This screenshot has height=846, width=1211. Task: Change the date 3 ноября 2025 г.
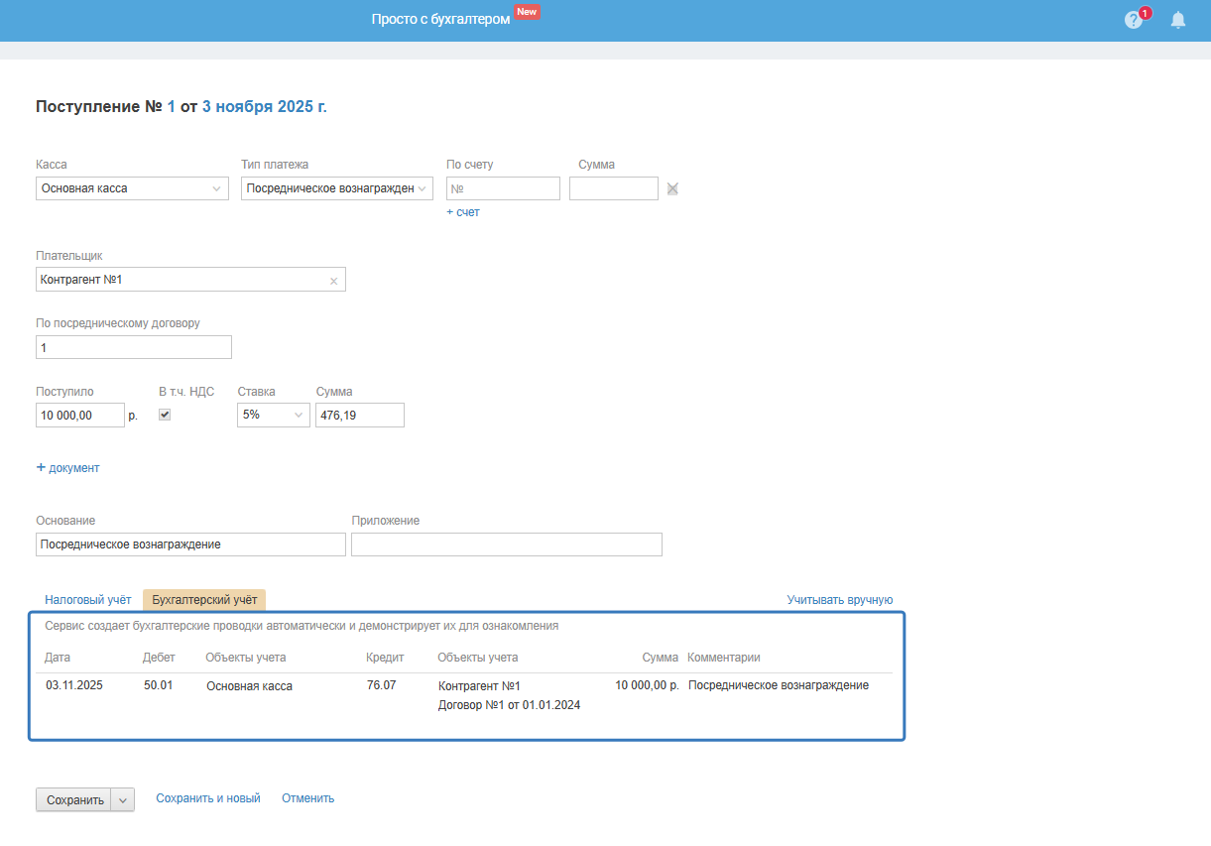265,107
